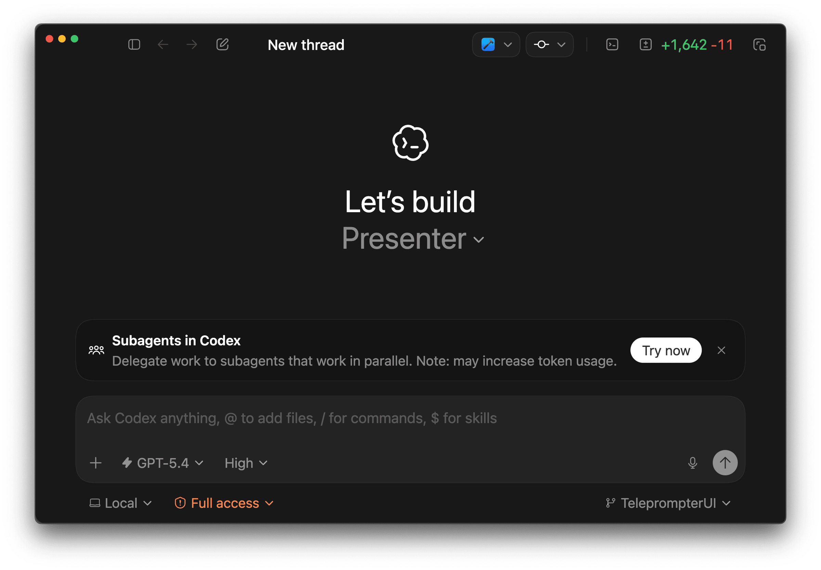Open the Local environment menu

click(121, 503)
